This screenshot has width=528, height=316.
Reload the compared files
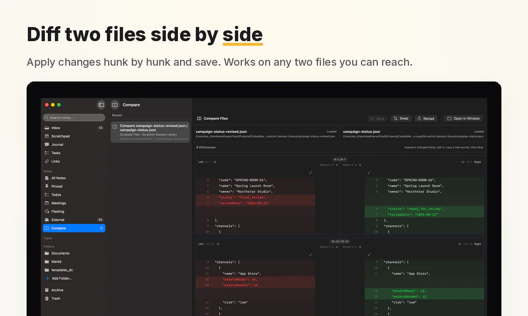(x=426, y=118)
